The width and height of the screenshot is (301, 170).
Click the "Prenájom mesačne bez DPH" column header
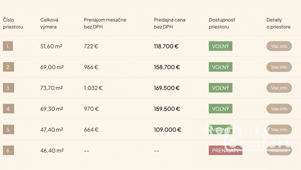105,23
